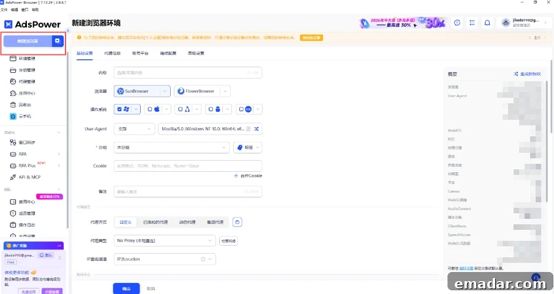Click the 升级套餐 upgrade button
Image resolution: width=554 pixels, height=294 pixels.
click(x=52, y=292)
